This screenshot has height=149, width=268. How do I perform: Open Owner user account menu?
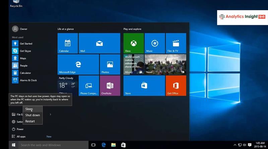coord(19,29)
